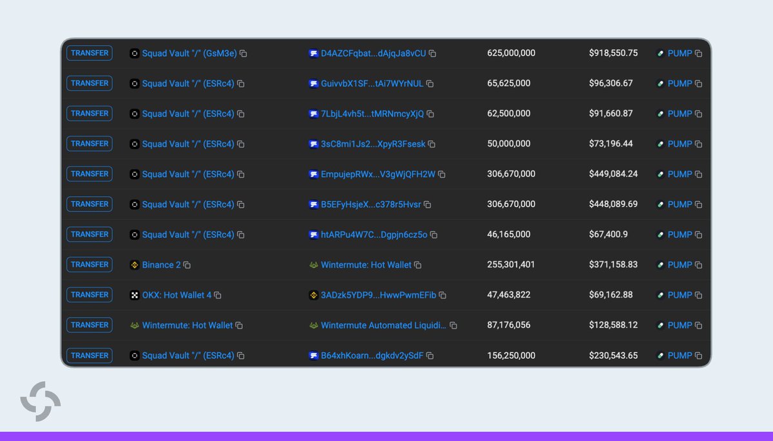Image resolution: width=773 pixels, height=441 pixels.
Task: Copy PUMP token address in the $371,158.83 row
Action: (x=699, y=265)
